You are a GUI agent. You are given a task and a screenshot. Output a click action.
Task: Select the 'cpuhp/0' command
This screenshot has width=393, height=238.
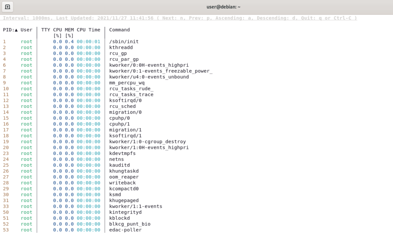pyautogui.click(x=119, y=118)
